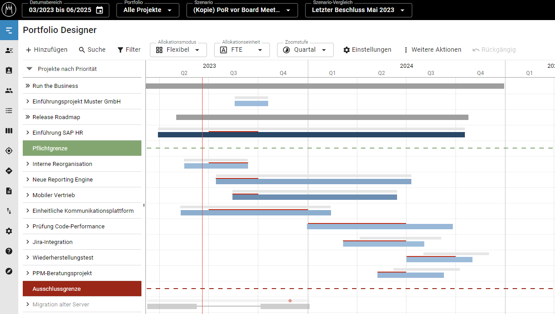Open the board columns sidebar icon
The height and width of the screenshot is (314, 555).
(x=9, y=131)
